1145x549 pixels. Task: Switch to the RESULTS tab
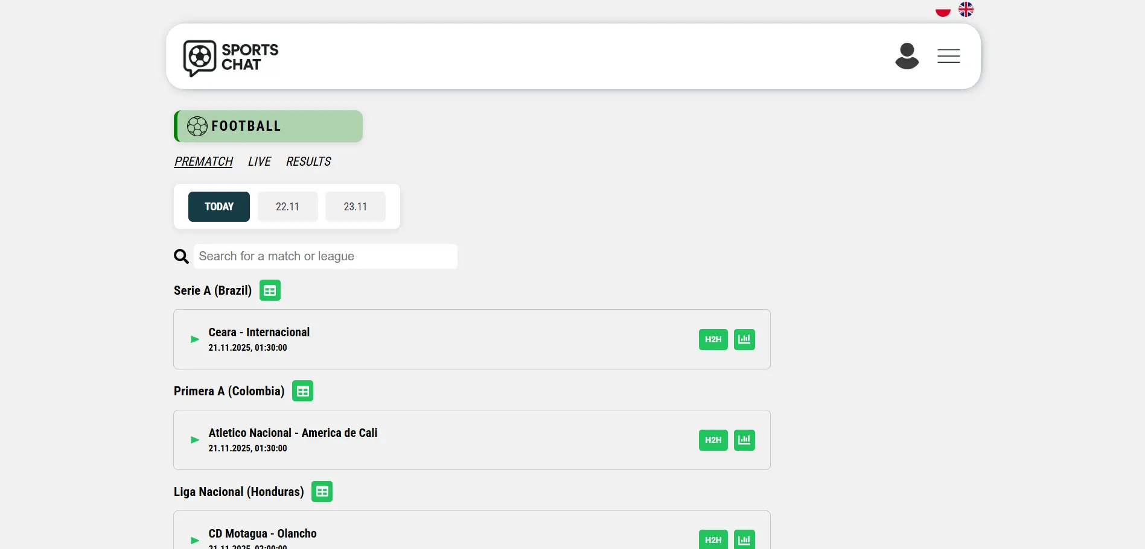(x=308, y=162)
